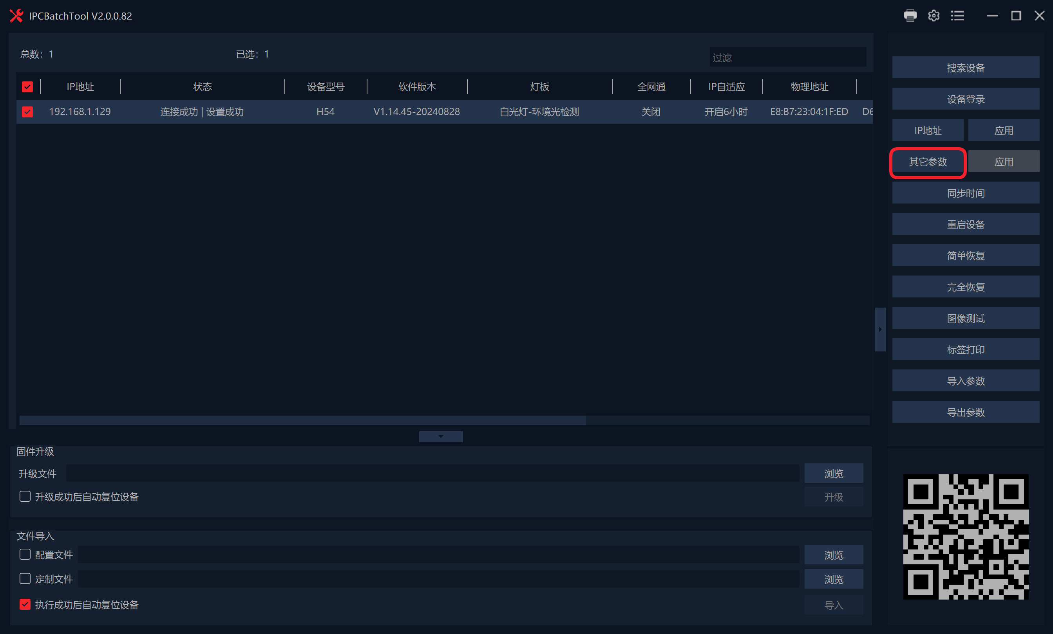This screenshot has width=1053, height=634.
Task: Click the 搜索设备 button
Action: [x=965, y=68]
